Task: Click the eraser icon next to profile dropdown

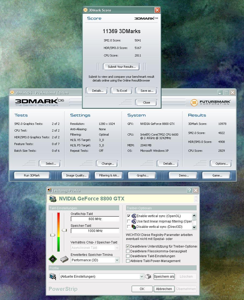Action: [x=148, y=276]
